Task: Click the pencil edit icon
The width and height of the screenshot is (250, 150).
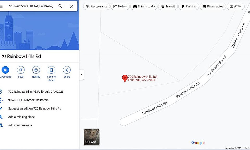Action: click(1, 108)
